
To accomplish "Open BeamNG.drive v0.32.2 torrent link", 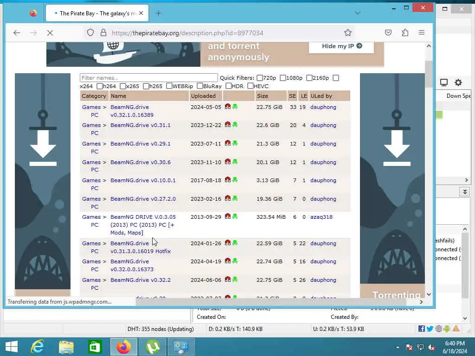I will (140, 280).
